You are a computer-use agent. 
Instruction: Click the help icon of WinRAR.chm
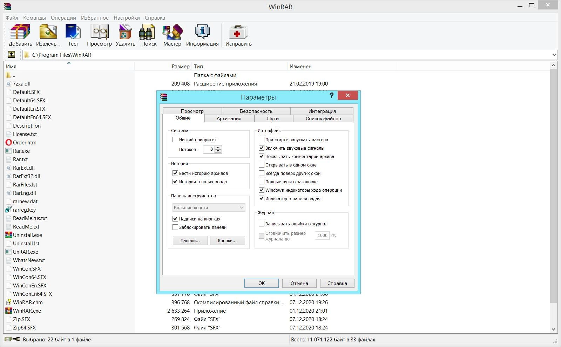[x=9, y=302]
